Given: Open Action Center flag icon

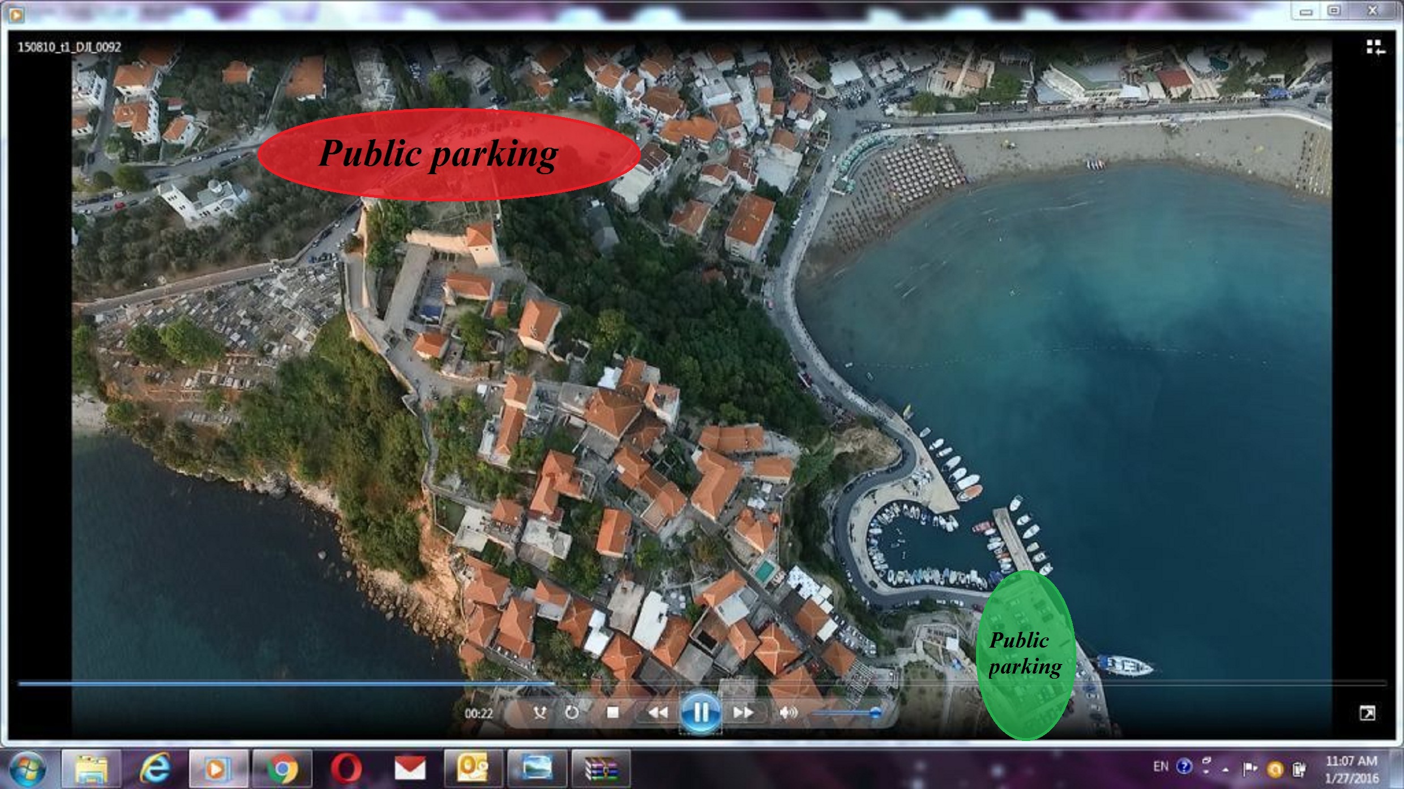Looking at the screenshot, I should 1249,769.
